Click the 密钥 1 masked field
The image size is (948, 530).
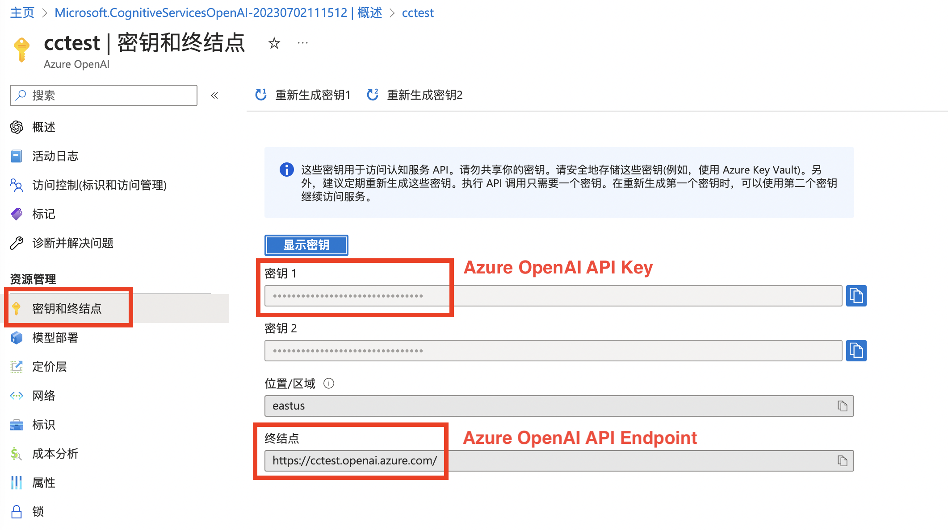[553, 296]
